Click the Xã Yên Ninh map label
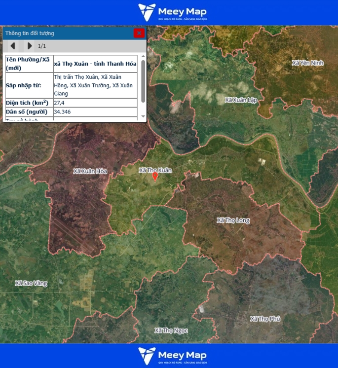 point(306,63)
